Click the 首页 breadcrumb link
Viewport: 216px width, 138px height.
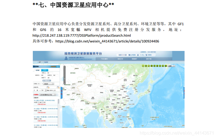pos(40,62)
